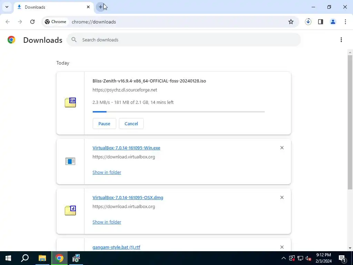Open VirtualBox-7.0.14-161095-OSX.dmg link
The image size is (353, 265).
pos(128,198)
